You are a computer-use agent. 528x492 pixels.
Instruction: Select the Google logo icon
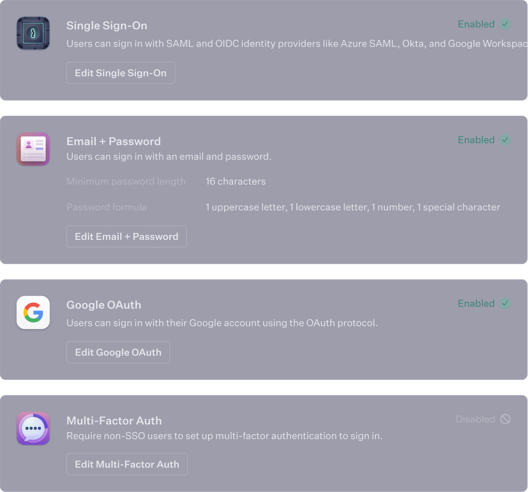(33, 312)
